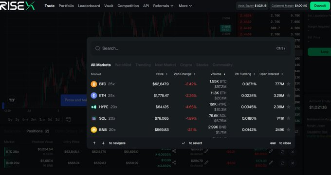Select HYPE 24h change -4.65%
Screen dimensions: 331x175
point(191,107)
